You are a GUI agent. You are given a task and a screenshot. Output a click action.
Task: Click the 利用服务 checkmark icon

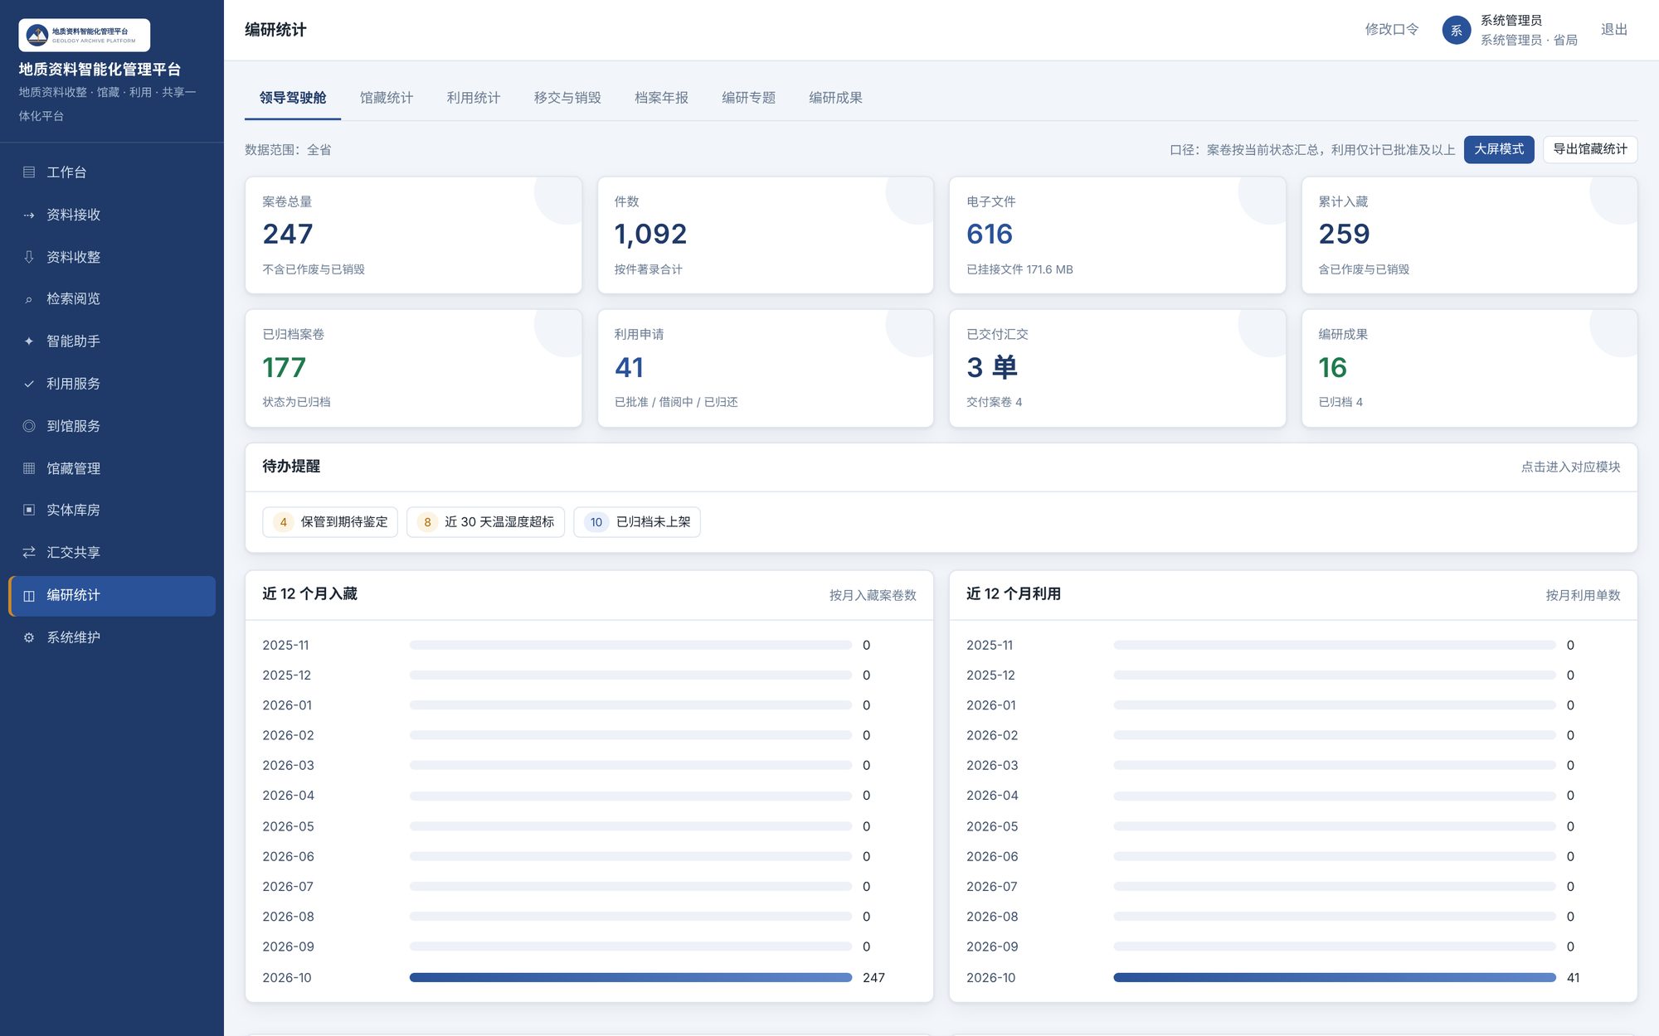[29, 384]
